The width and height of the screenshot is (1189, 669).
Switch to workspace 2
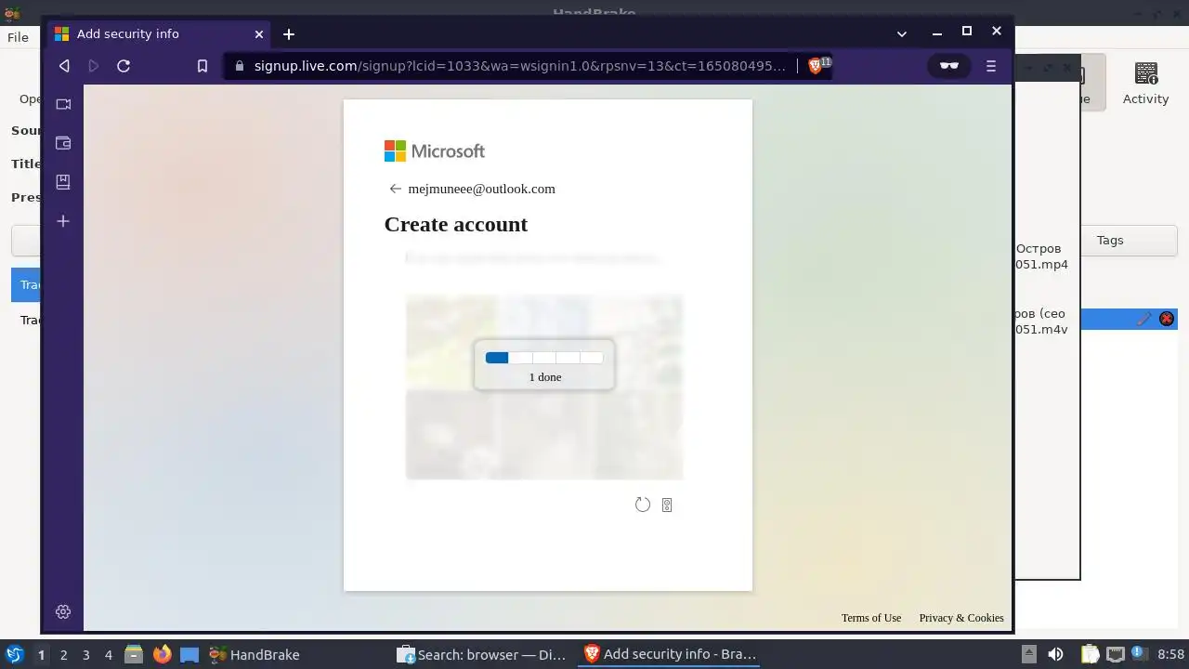[x=63, y=655]
